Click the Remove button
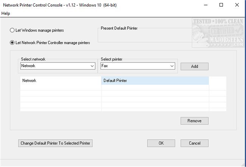Viewport: 246px width, 167px height. 195,121
